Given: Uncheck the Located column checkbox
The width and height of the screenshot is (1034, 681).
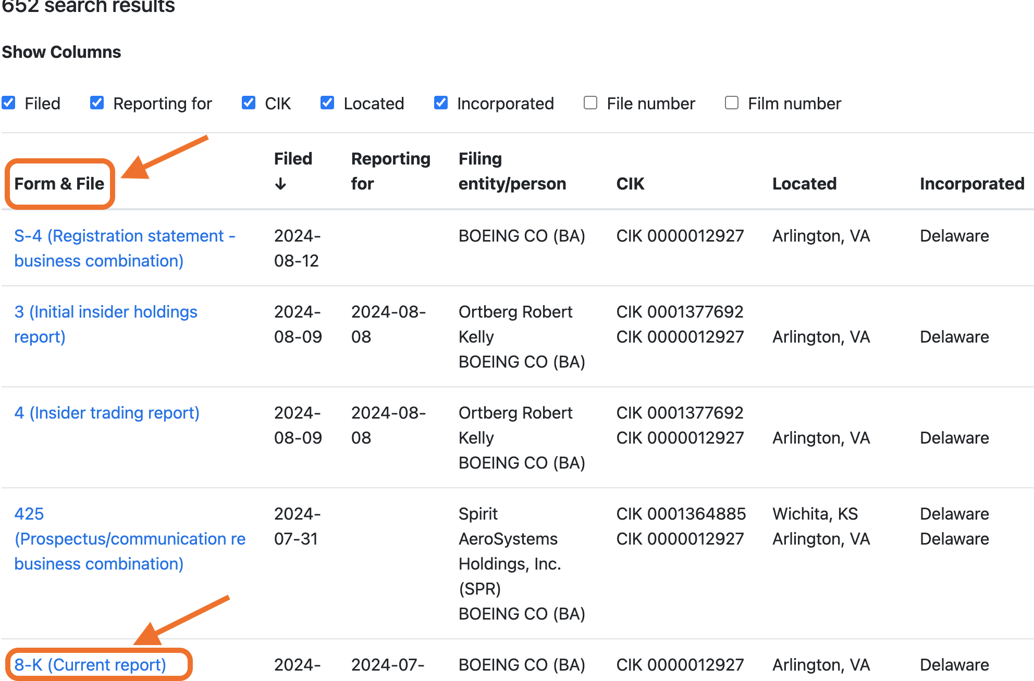Looking at the screenshot, I should 327,103.
